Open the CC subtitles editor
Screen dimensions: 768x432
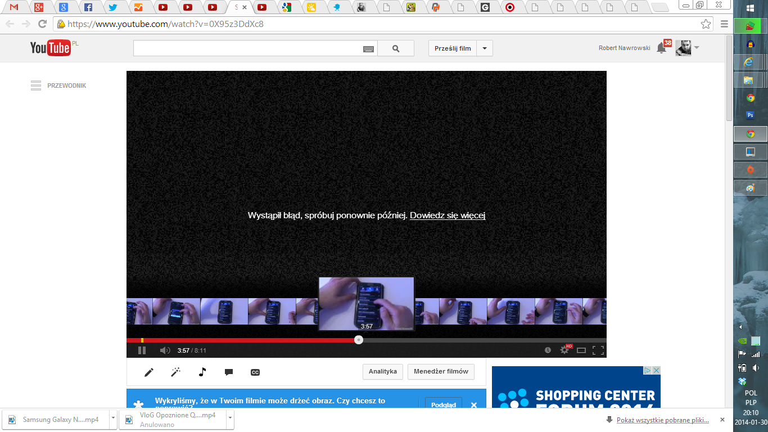[x=255, y=372]
